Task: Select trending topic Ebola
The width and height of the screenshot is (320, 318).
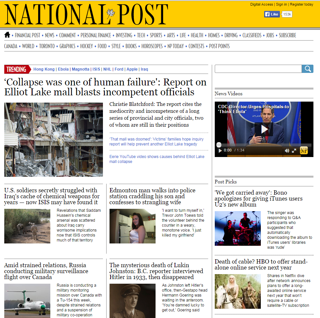Action: pyautogui.click(x=63, y=69)
